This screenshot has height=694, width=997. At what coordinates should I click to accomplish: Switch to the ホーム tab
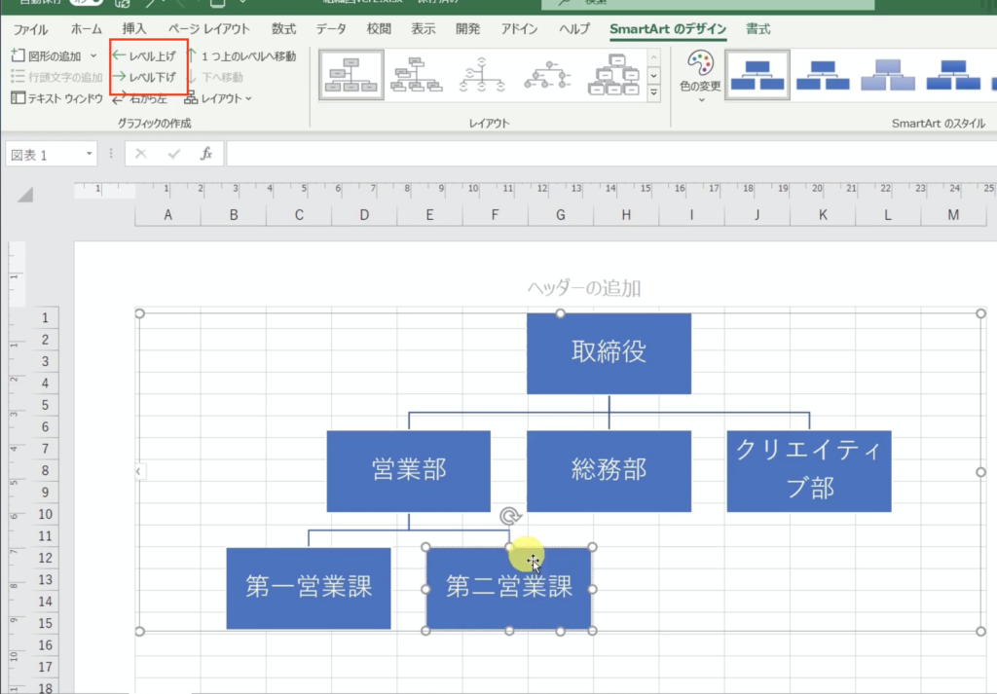(87, 29)
